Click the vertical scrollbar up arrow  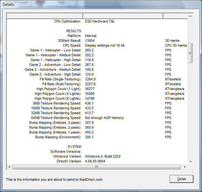coord(190,16)
